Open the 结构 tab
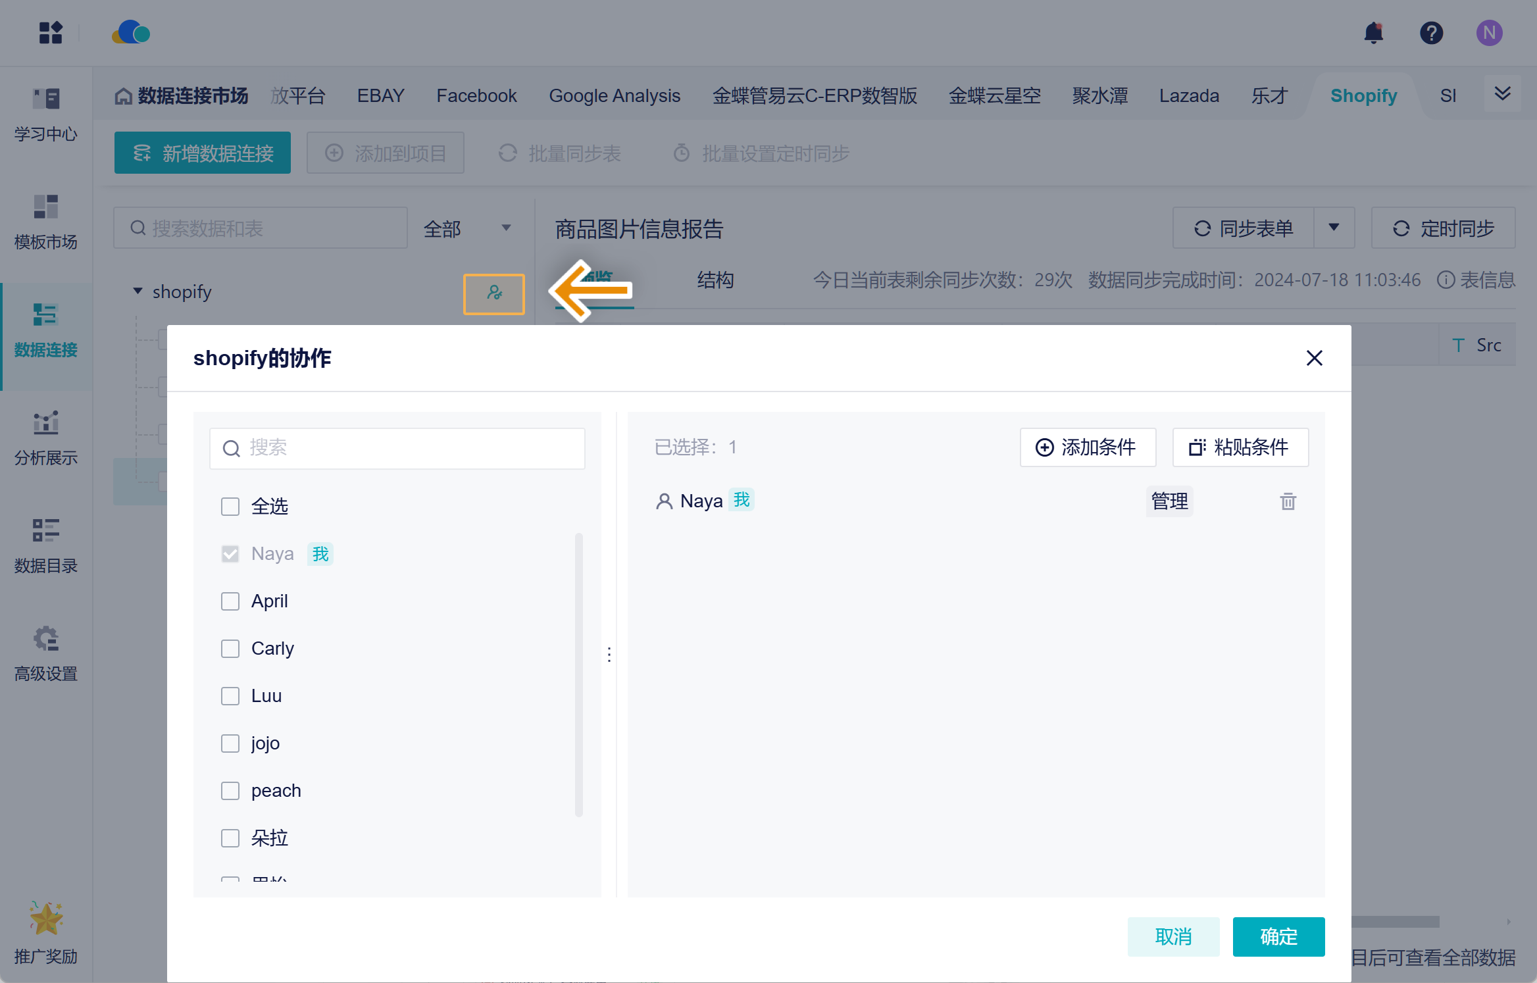1537x983 pixels. click(x=715, y=280)
